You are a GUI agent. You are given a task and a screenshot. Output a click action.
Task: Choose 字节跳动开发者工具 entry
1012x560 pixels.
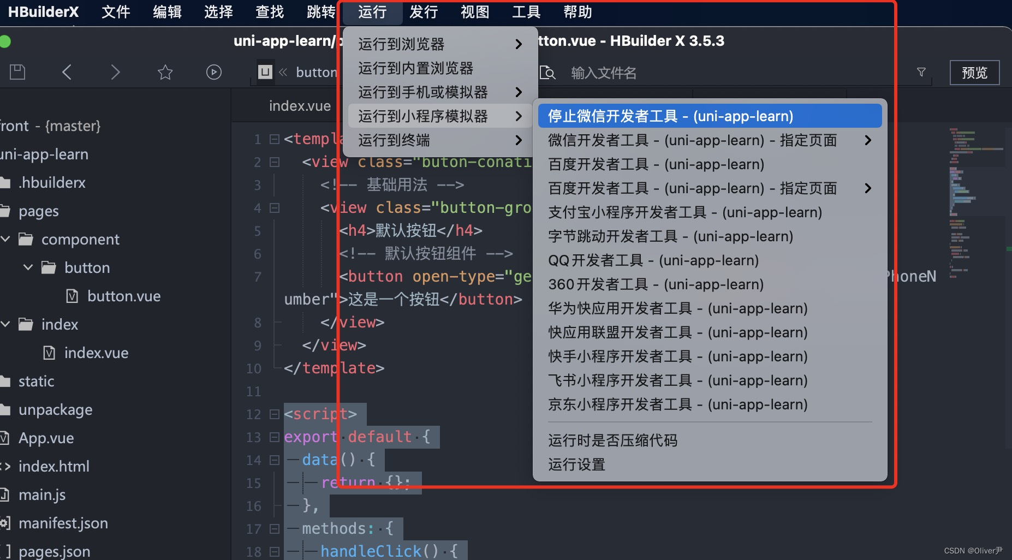pyautogui.click(x=710, y=236)
